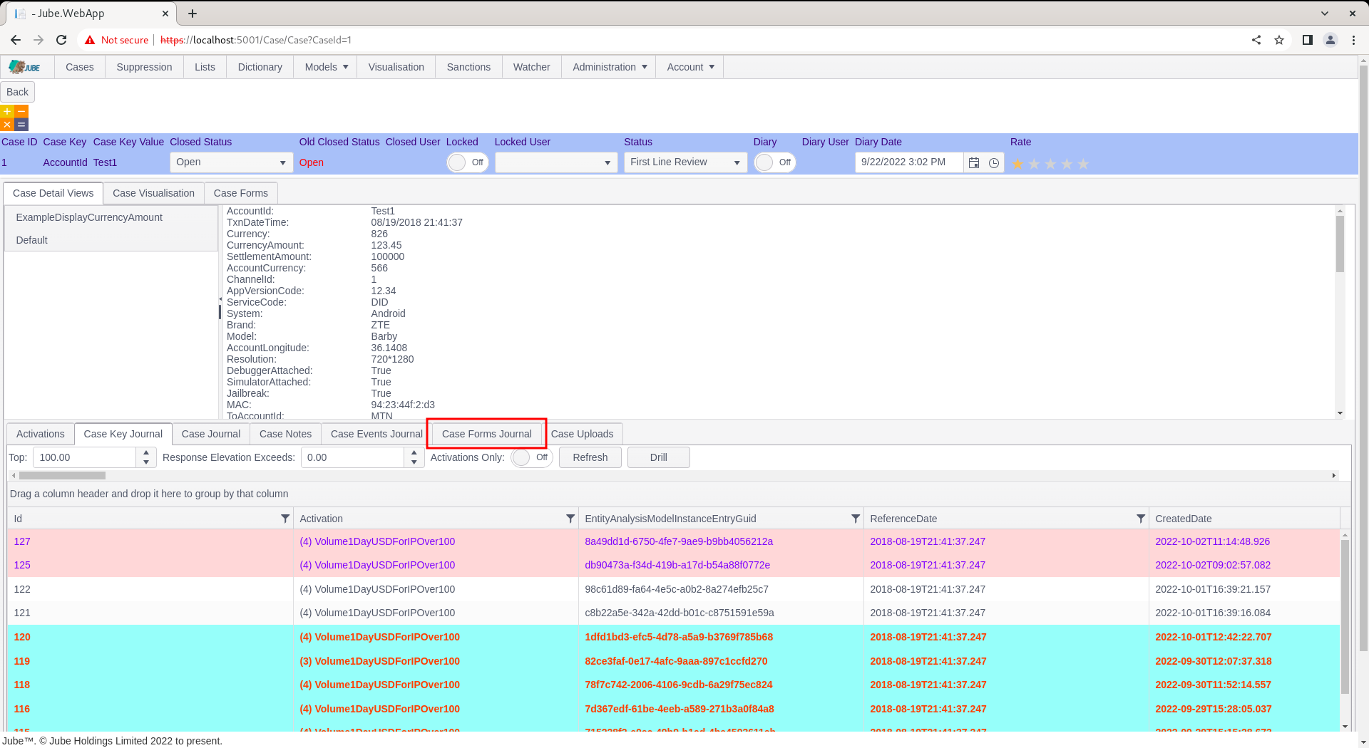Set the rating to two stars

click(x=1034, y=164)
